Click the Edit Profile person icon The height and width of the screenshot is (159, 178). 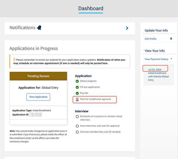click(171, 38)
